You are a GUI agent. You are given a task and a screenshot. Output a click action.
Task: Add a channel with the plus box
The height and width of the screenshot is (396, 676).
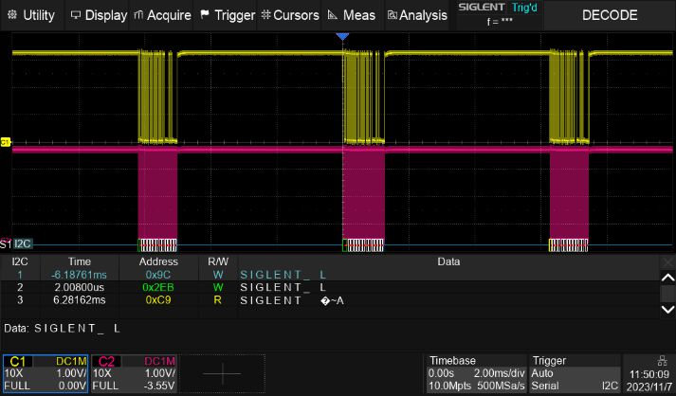[x=223, y=373]
